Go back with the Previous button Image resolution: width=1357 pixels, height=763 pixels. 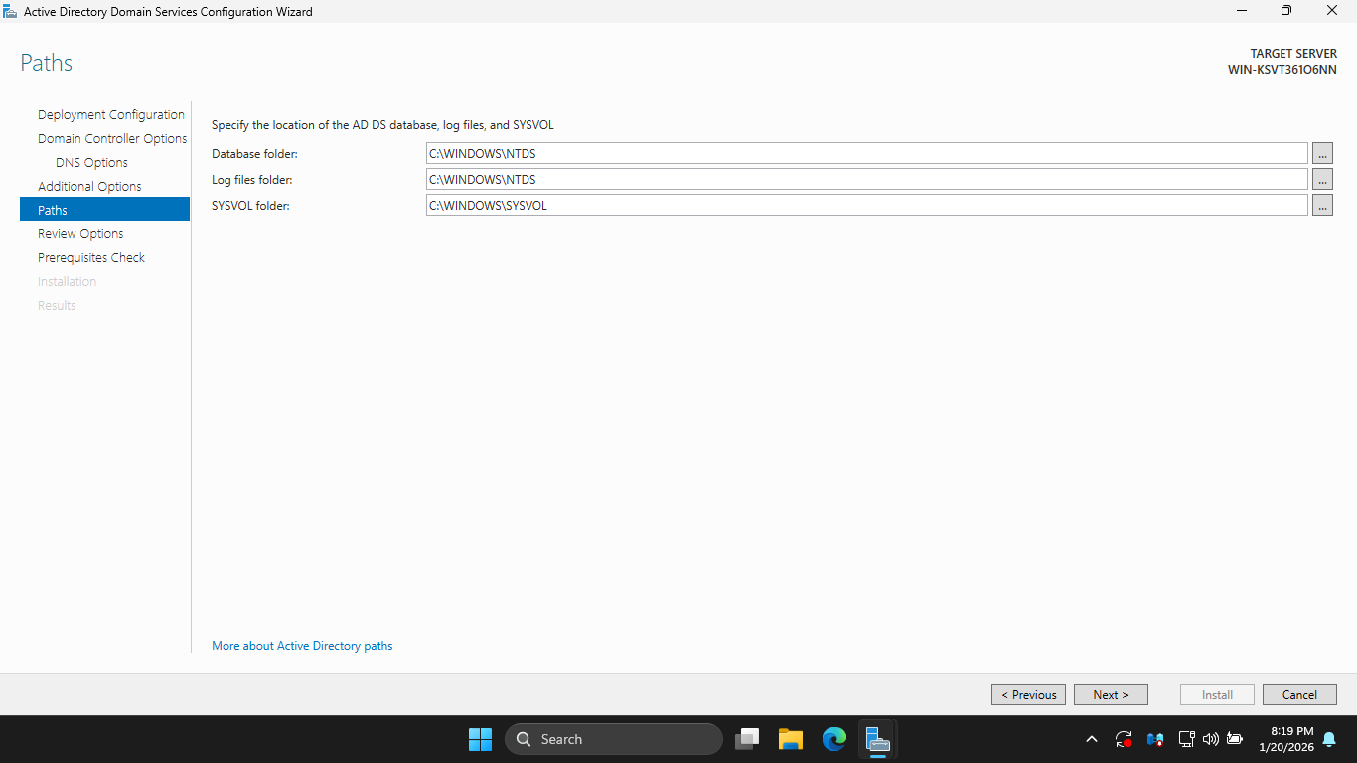click(x=1028, y=694)
